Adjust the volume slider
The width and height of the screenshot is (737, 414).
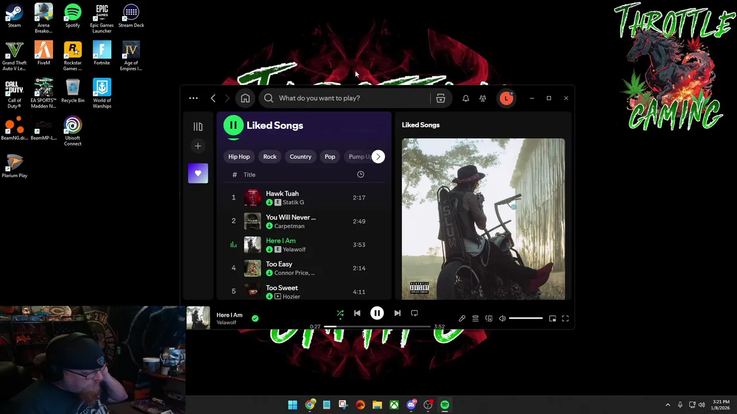[x=526, y=319]
